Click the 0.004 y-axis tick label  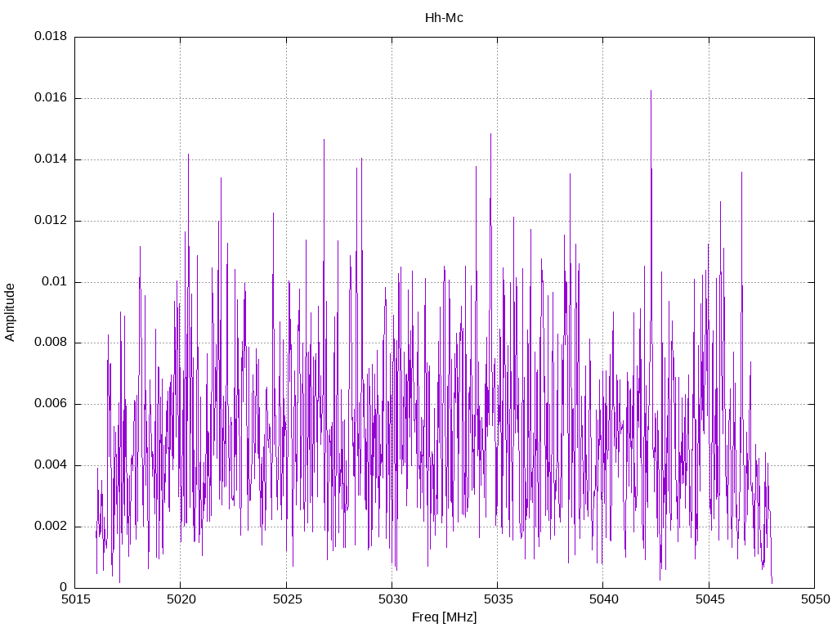pyautogui.click(x=51, y=464)
